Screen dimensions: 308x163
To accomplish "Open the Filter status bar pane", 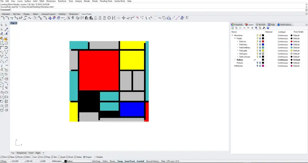I will pyautogui.click(x=163, y=161).
